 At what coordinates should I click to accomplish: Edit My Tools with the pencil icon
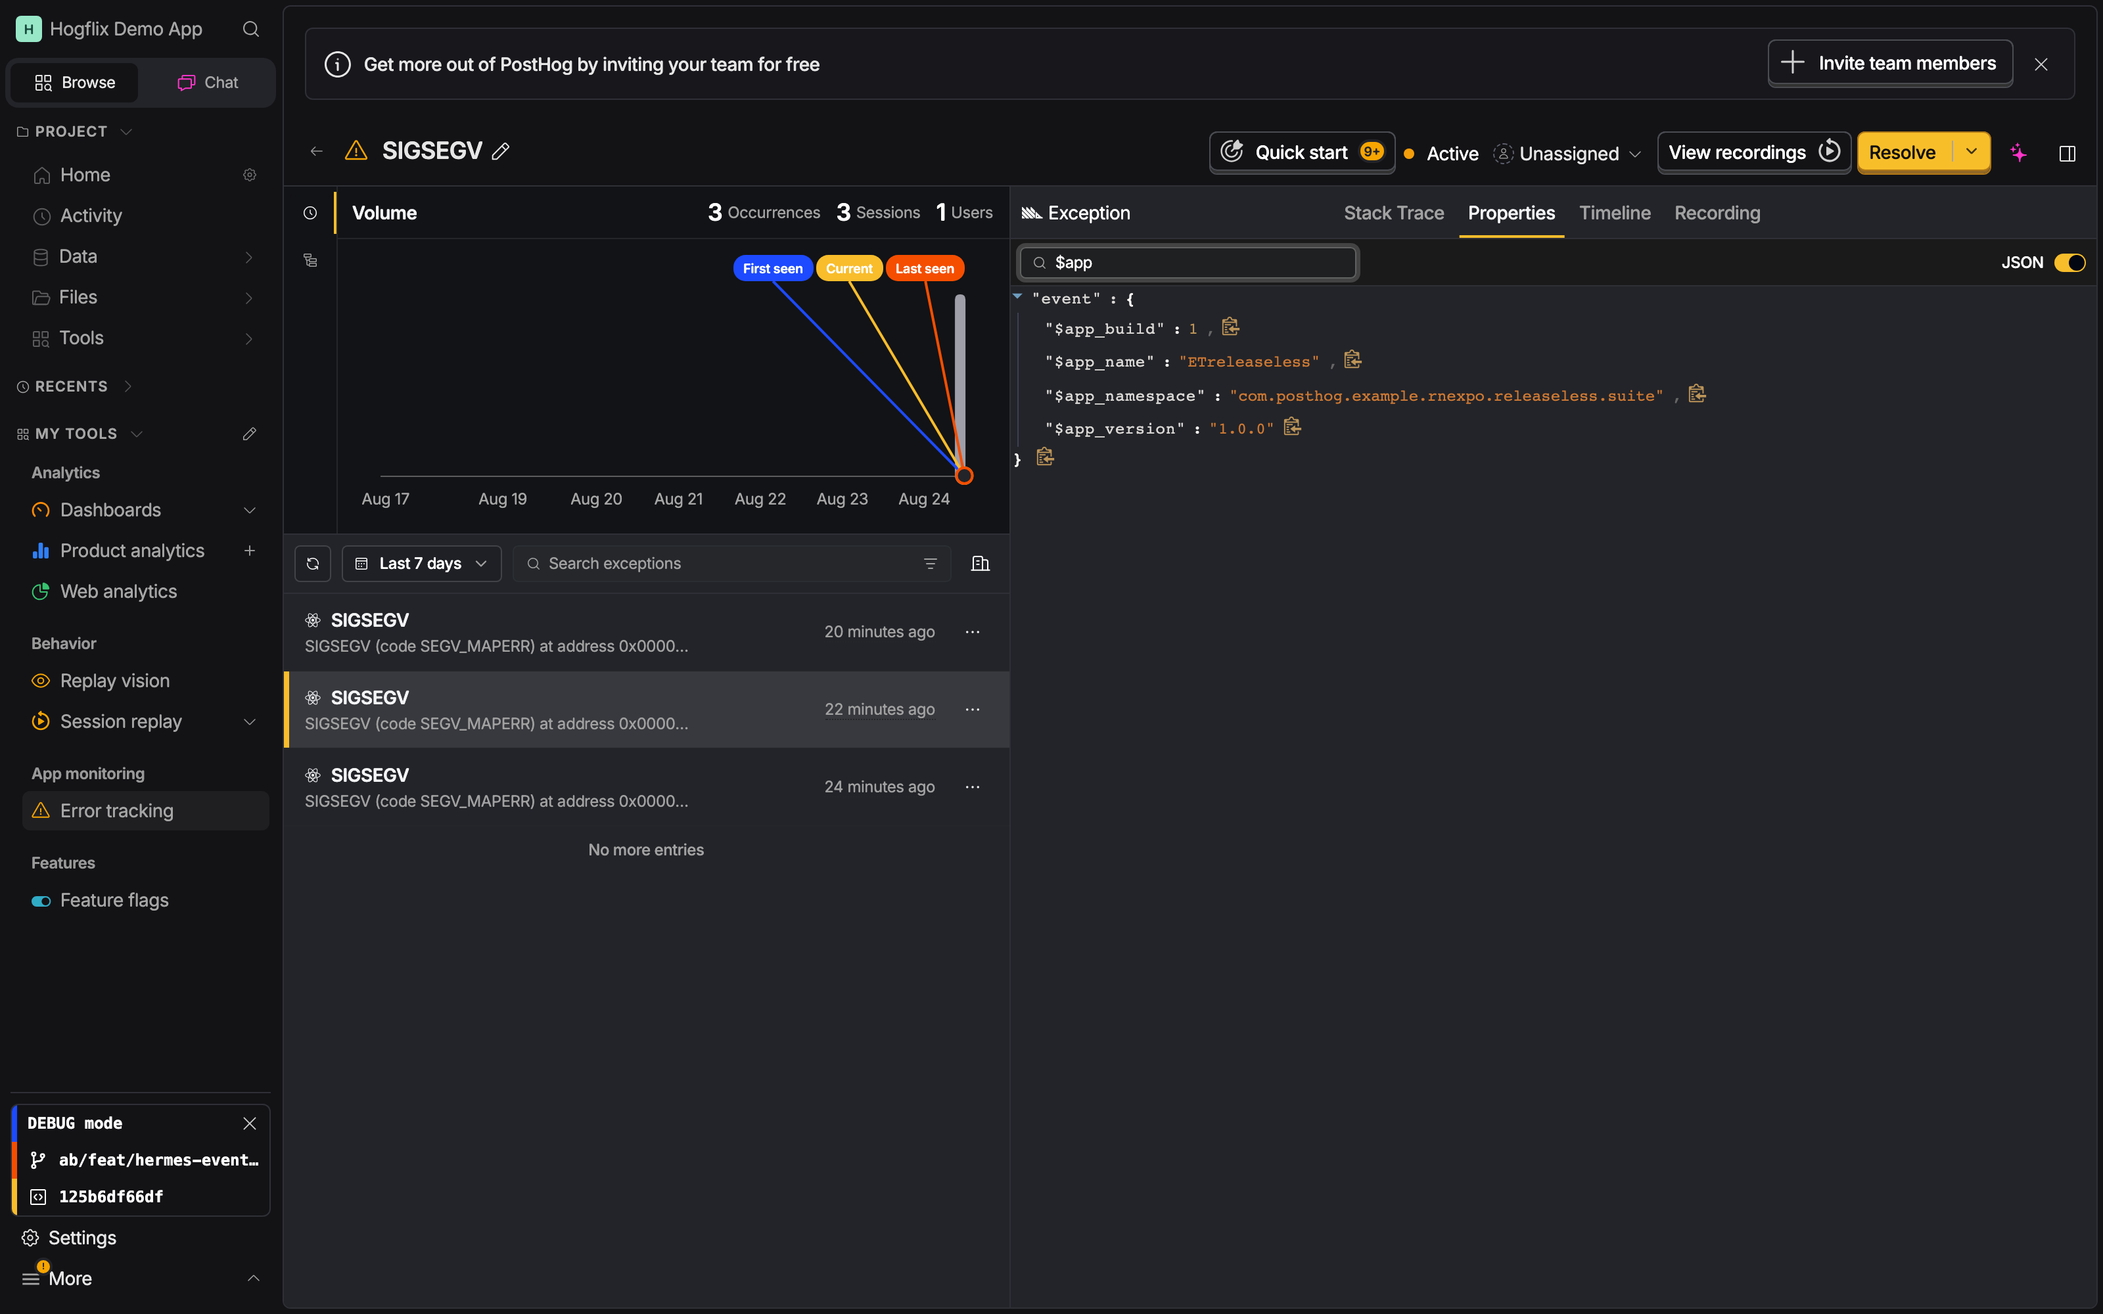click(x=250, y=434)
